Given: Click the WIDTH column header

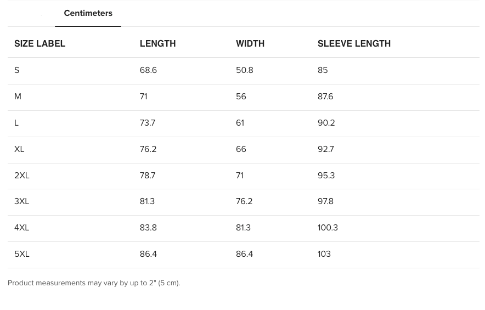Looking at the screenshot, I should coord(250,44).
